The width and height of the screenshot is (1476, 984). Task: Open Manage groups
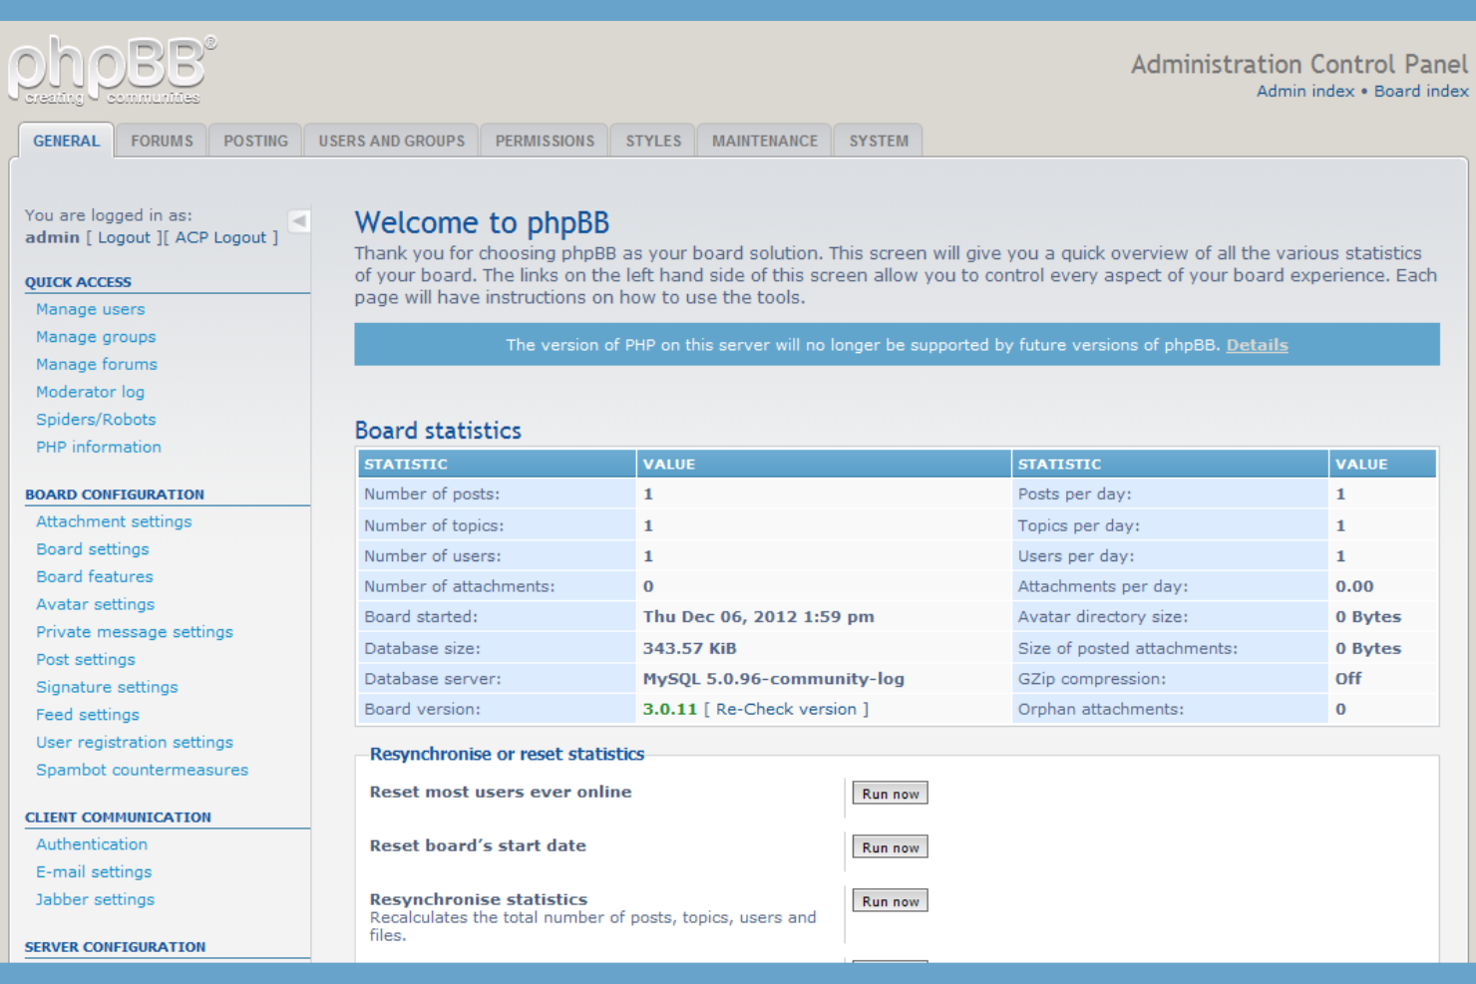96,337
